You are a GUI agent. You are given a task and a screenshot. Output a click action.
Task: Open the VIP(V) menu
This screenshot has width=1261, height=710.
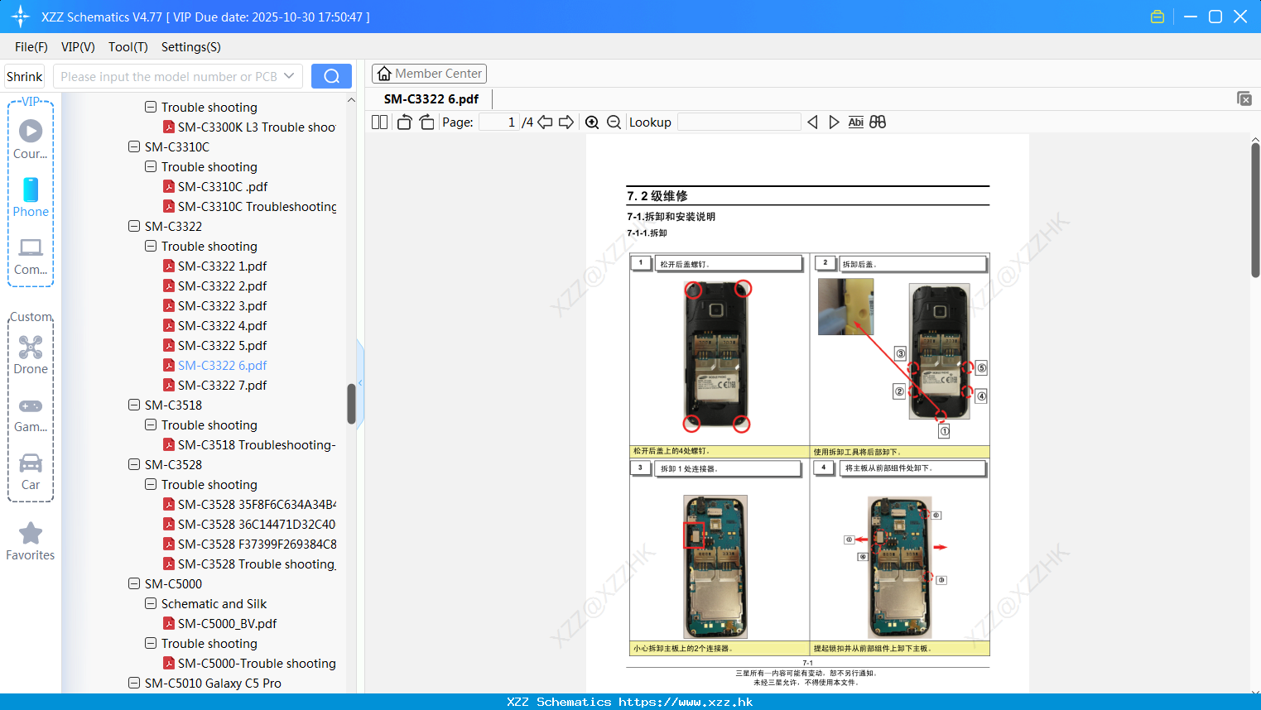(78, 46)
